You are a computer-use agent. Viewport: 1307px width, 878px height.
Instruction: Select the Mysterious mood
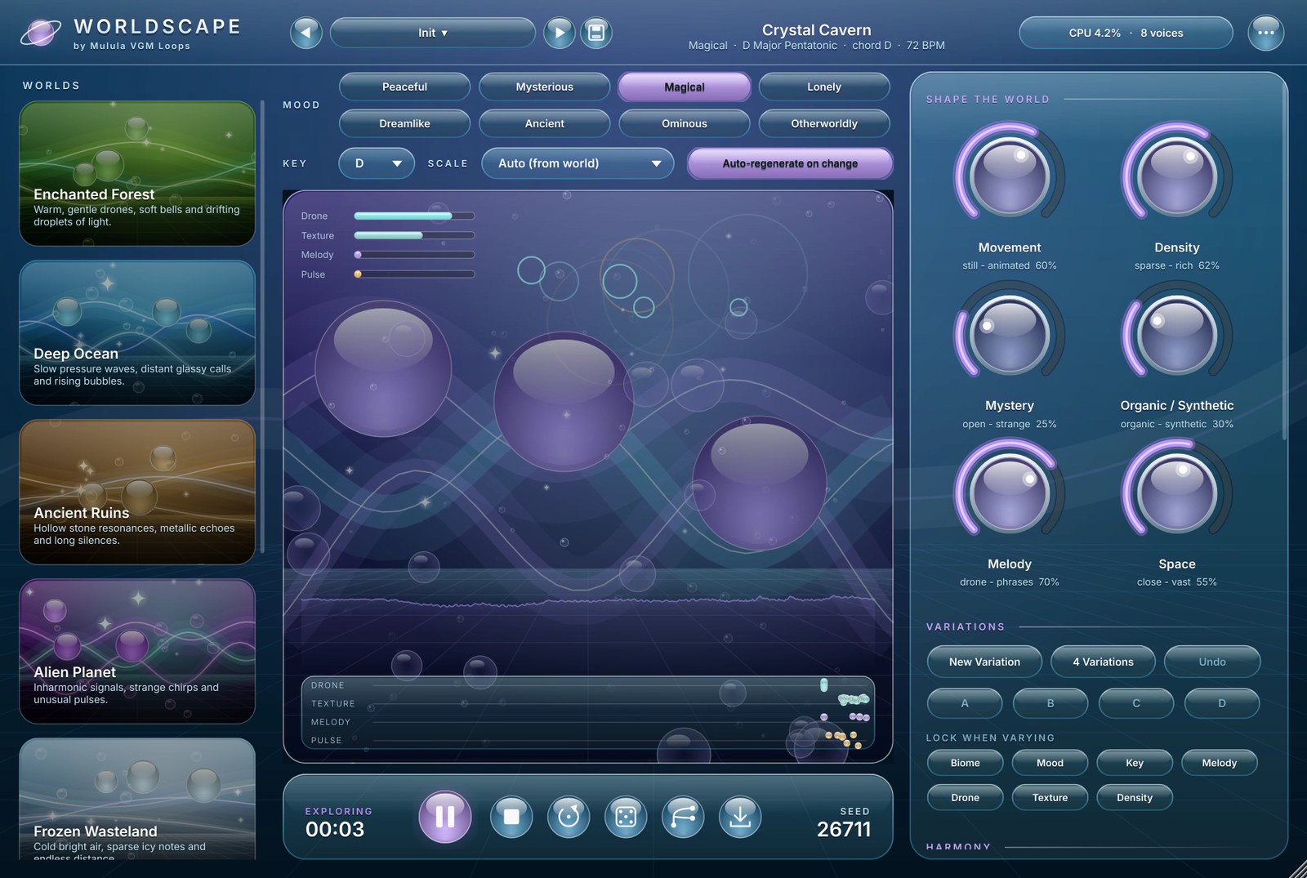click(544, 87)
